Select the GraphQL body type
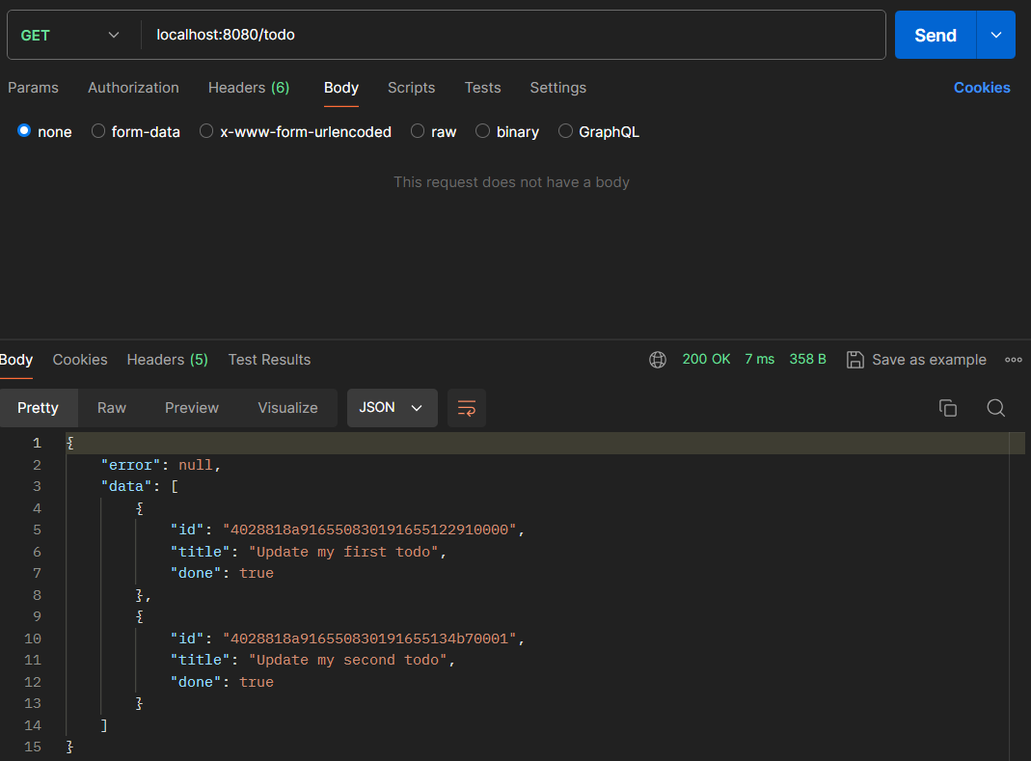 (565, 131)
